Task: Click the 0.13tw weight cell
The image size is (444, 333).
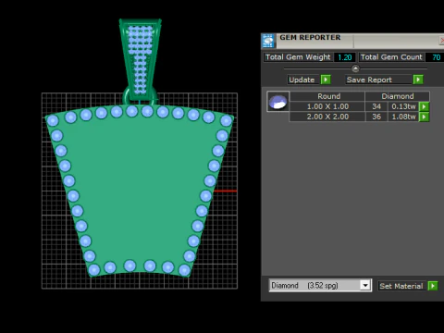Action: [x=403, y=106]
